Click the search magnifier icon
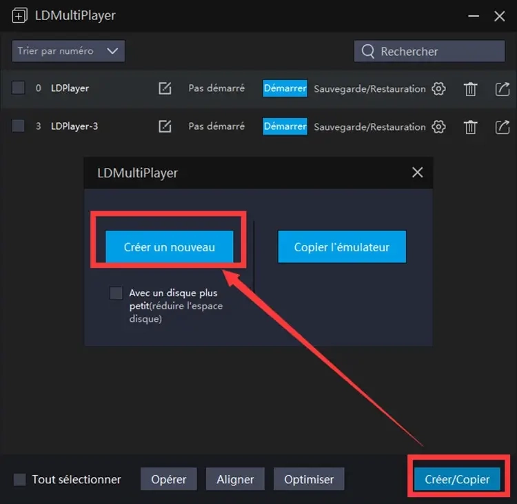Screen dimensions: 517x504 367,51
